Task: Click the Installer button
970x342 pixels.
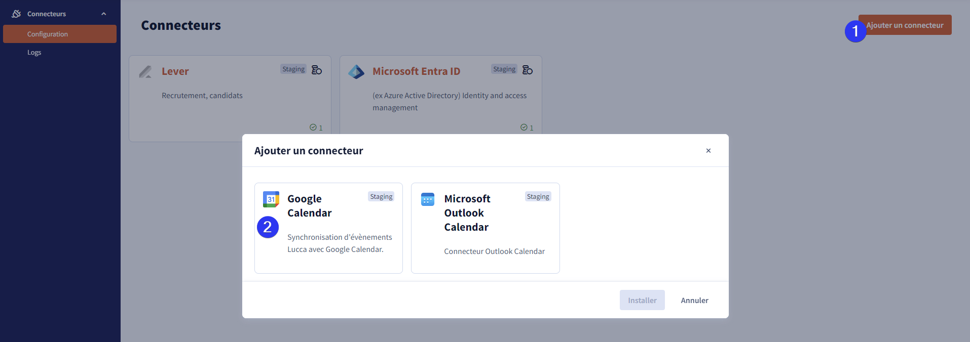Action: coord(642,300)
